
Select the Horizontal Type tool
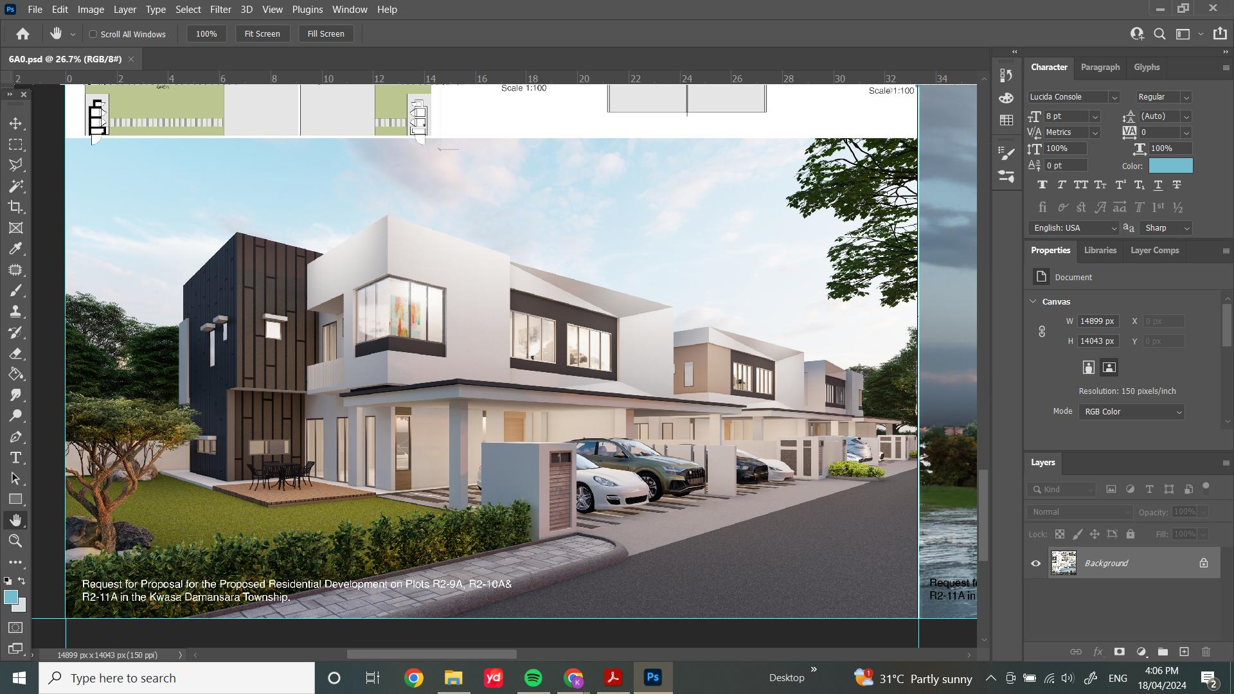pyautogui.click(x=16, y=458)
